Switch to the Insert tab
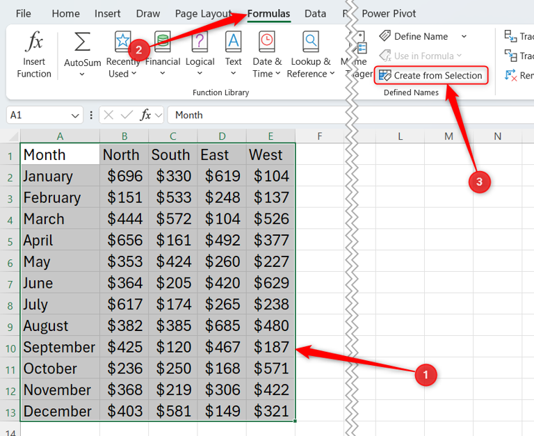534x436 pixels. coord(107,14)
